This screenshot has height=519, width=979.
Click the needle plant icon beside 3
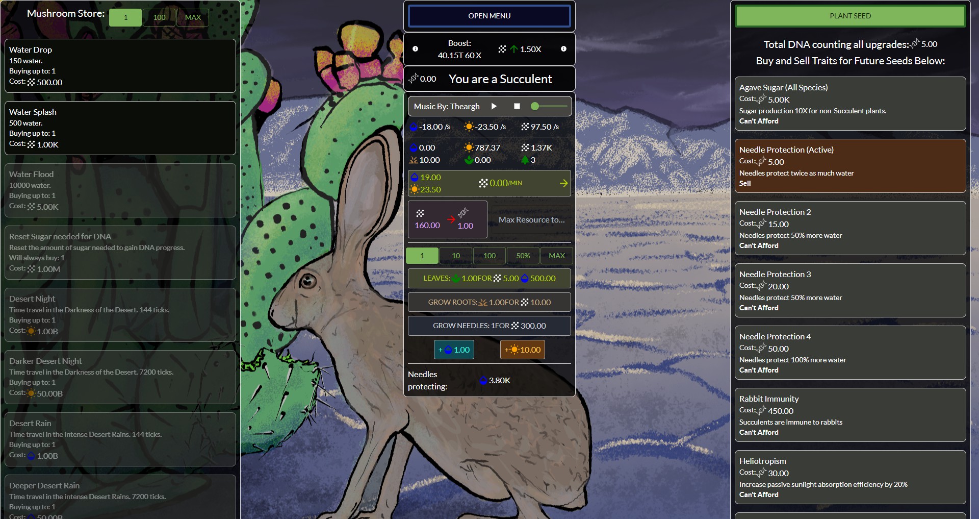(x=525, y=160)
